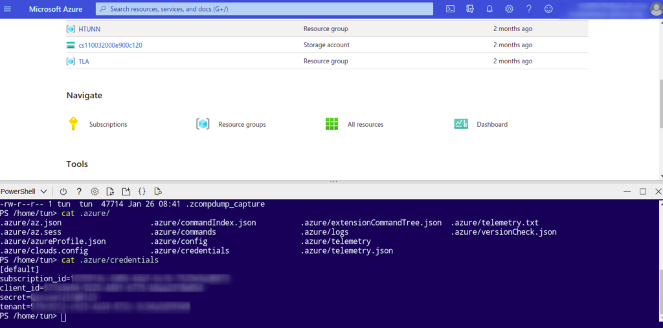Open the account avatar menu
The height and width of the screenshot is (328, 663).
point(657,9)
